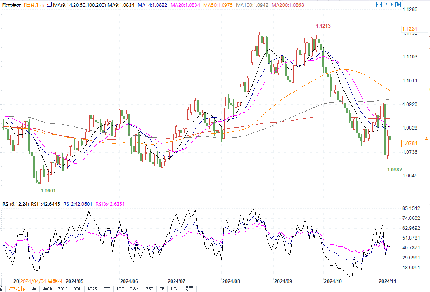The width and height of the screenshot is (430, 292).
Task: Open RSI(6,12,24) parameter settings
Action: coord(16,204)
